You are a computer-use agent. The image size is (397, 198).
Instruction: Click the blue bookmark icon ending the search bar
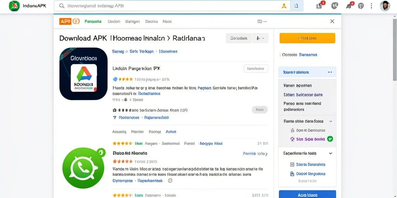297,6
